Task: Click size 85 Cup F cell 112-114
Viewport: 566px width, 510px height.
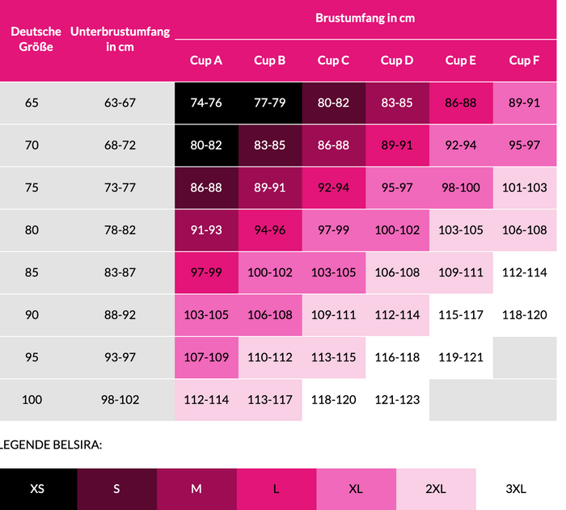Action: [x=525, y=272]
